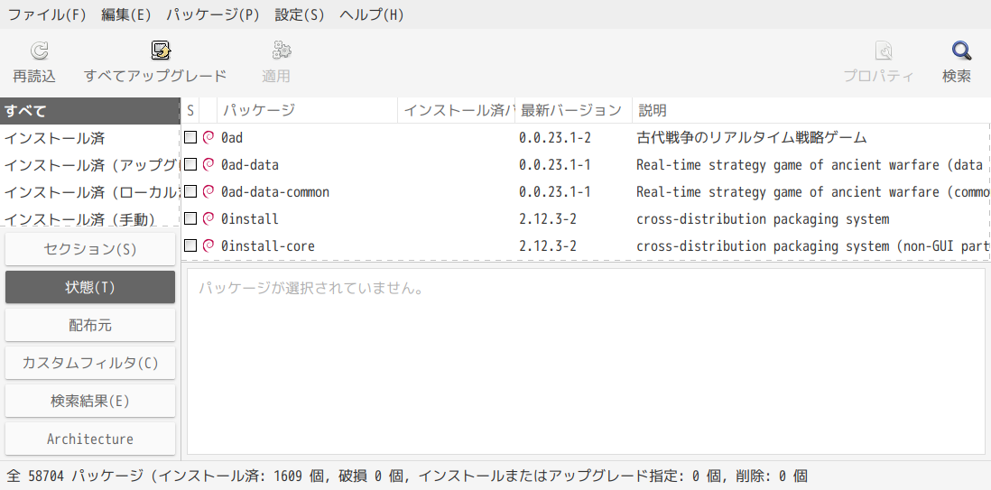Open the 編集(E) menu
Viewport: 991px width, 490px height.
[x=126, y=14]
